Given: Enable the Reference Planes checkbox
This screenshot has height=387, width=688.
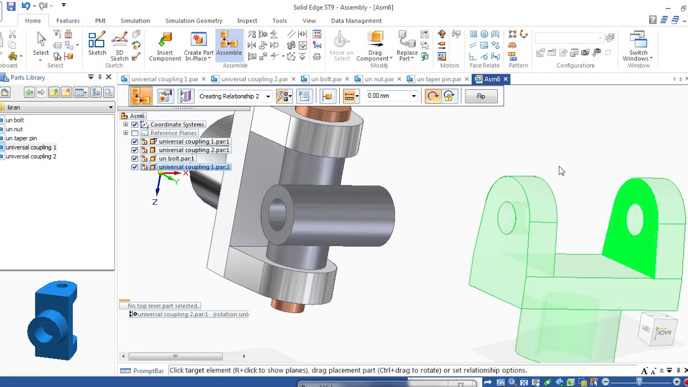Looking at the screenshot, I should [x=135, y=133].
